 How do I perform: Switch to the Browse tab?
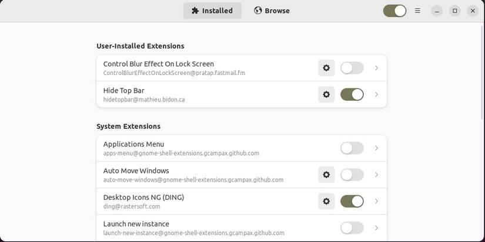pos(272,11)
